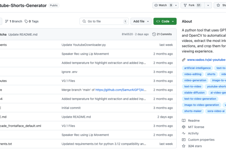The width and height of the screenshot is (226, 150).
Task: Open the commit Initial commit
Action: point(71,108)
